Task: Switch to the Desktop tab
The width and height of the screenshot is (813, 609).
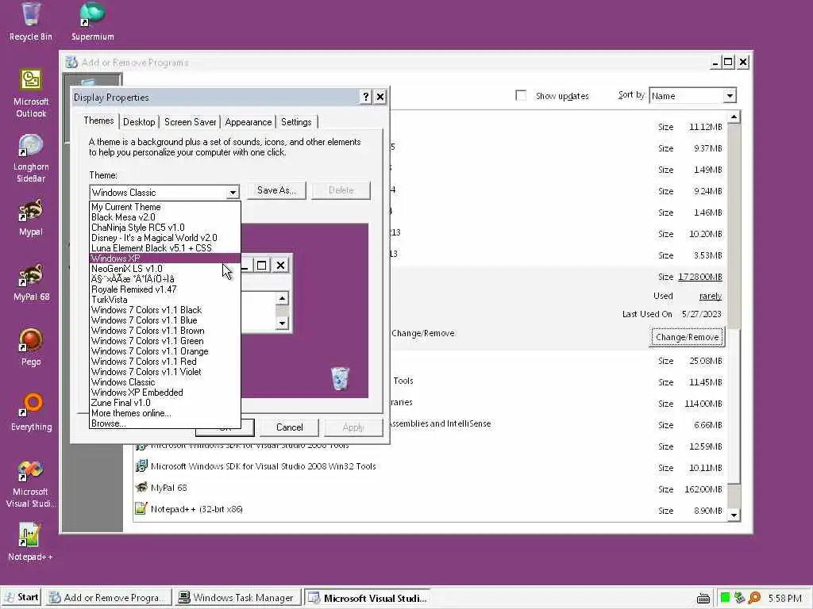Action: 139,122
